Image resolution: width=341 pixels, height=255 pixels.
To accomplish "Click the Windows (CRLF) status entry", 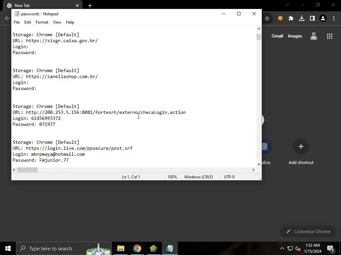I will (x=198, y=177).
